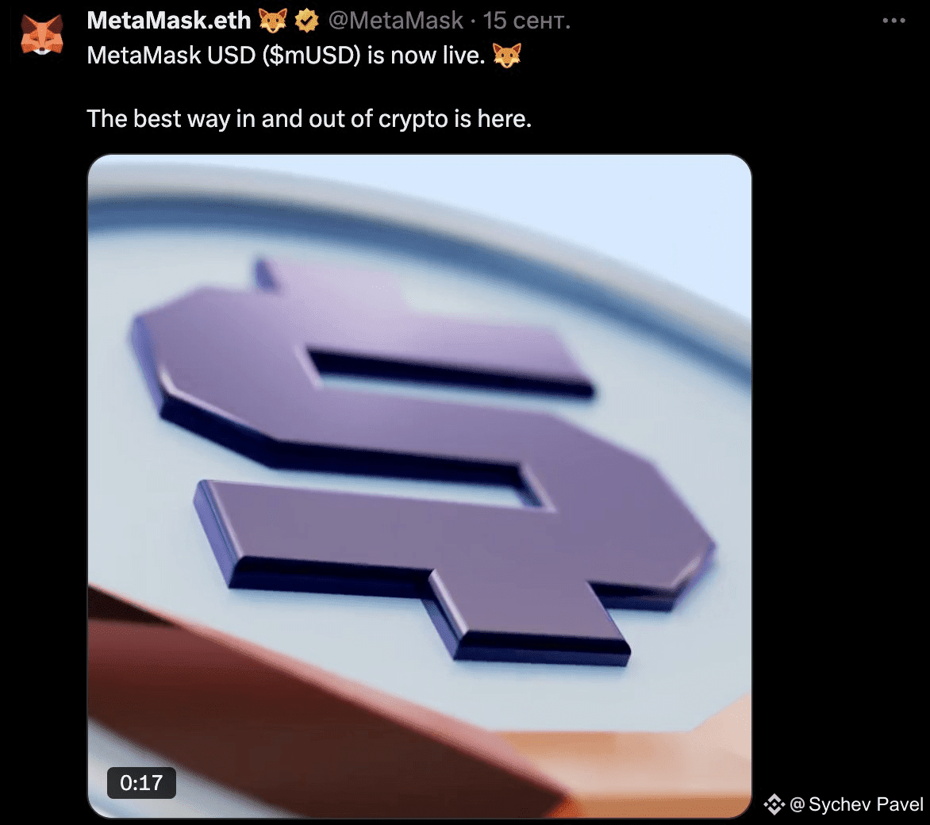Screen dimensions: 930x825
Task: Click the "@ Sychev Pavel" watermark text
Action: pos(856,804)
